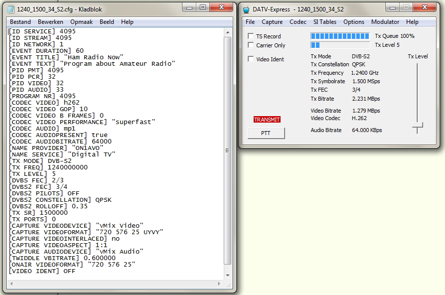Click the line '[EVENT TITLE] "Ham Radio Now"'

tap(66, 57)
